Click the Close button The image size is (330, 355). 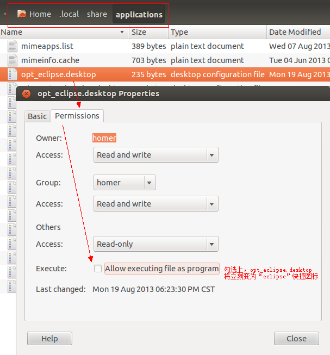click(296, 339)
